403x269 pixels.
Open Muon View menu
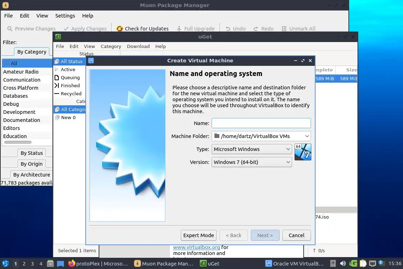(x=42, y=16)
